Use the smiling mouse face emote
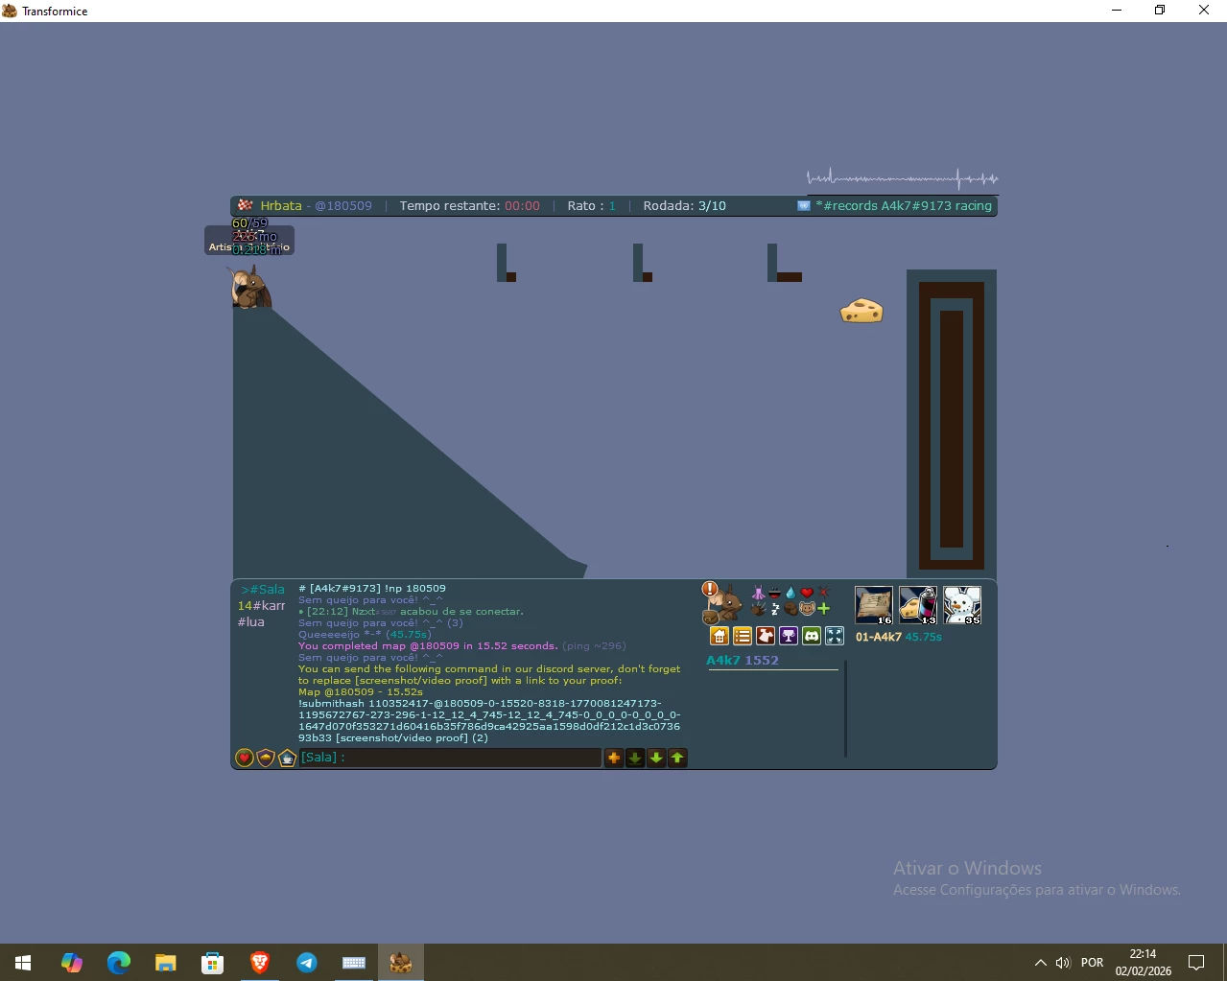This screenshot has height=981, width=1227. tap(807, 609)
